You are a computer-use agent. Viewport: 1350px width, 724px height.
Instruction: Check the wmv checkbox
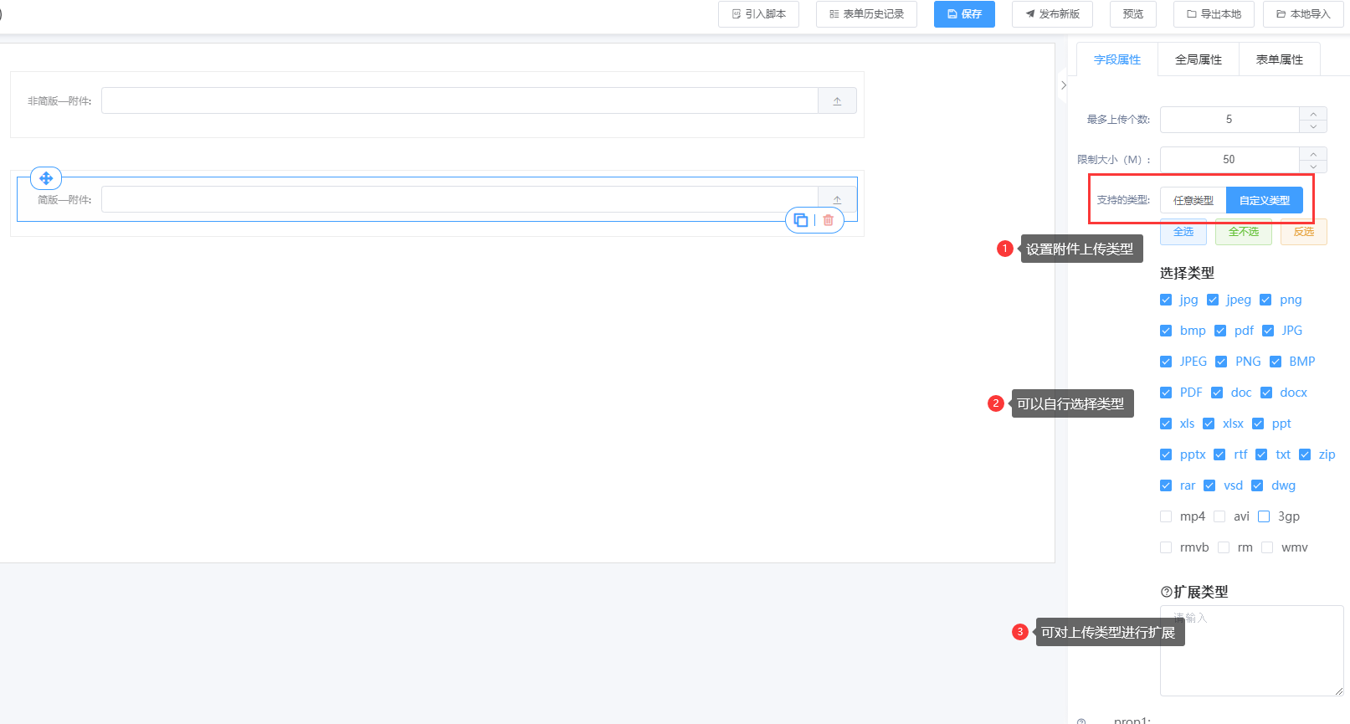pos(1267,547)
